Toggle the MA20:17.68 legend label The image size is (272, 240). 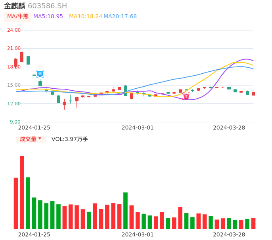point(120,17)
